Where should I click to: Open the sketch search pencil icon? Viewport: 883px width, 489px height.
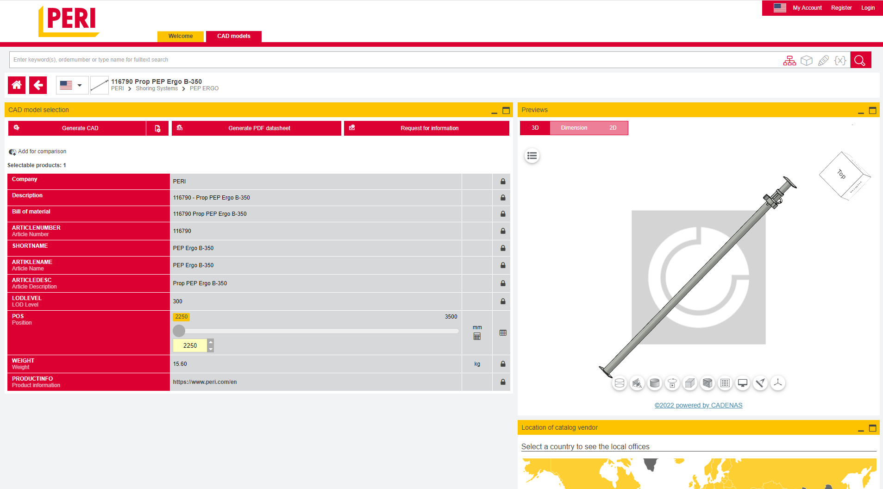coord(823,61)
